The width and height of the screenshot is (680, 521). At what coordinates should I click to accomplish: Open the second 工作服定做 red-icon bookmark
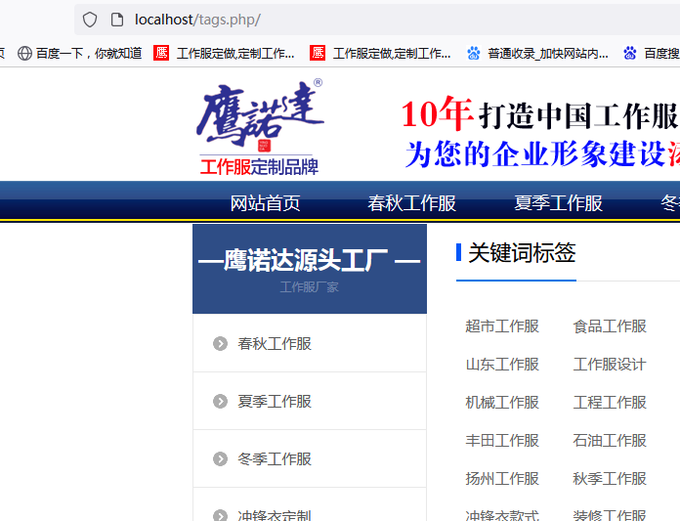click(380, 53)
